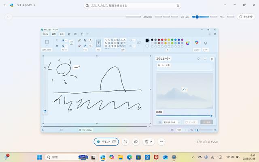The image size is (259, 162).
Task: Copy the snapshot with copy icon
Action: 136,142
